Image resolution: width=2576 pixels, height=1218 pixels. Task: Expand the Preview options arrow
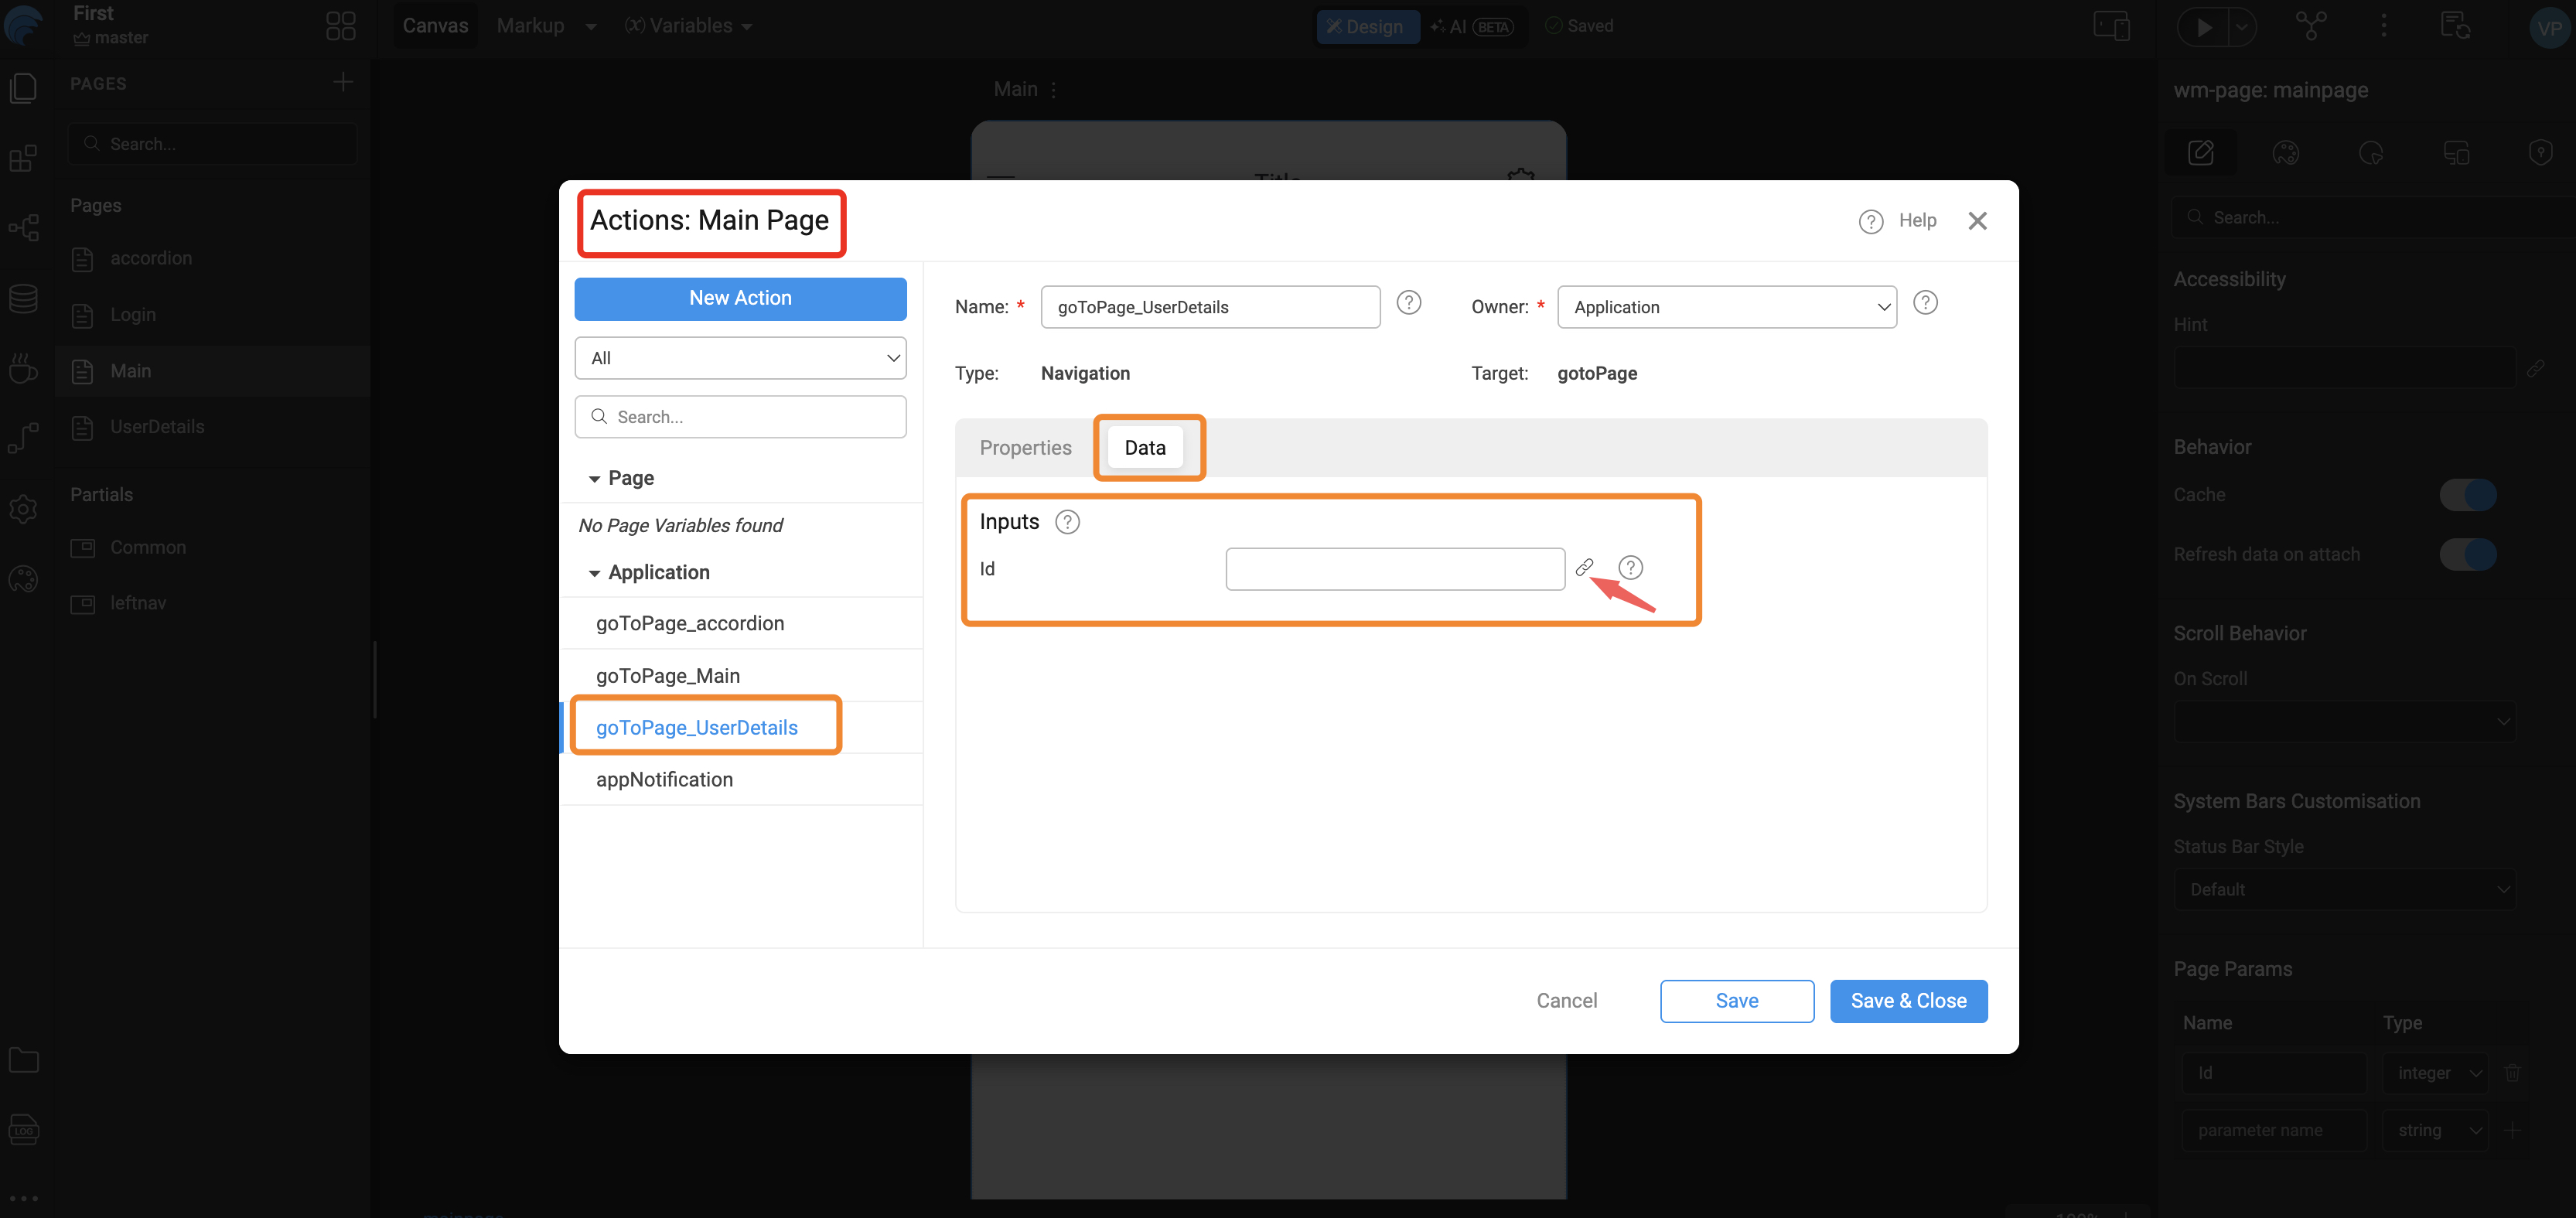tap(2241, 27)
